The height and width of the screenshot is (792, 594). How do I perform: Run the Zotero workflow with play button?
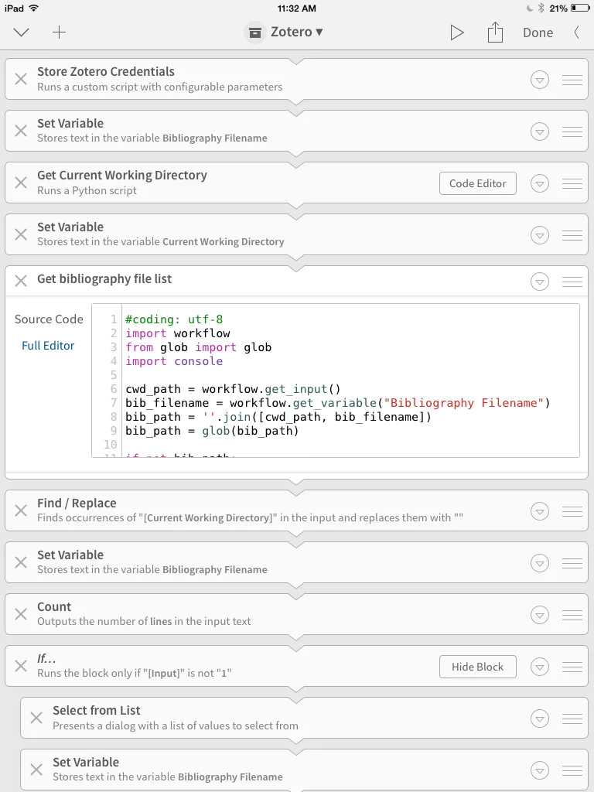pos(456,32)
